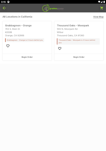Tap the battery status icon
This screenshot has height=151, width=106.
point(104,2)
